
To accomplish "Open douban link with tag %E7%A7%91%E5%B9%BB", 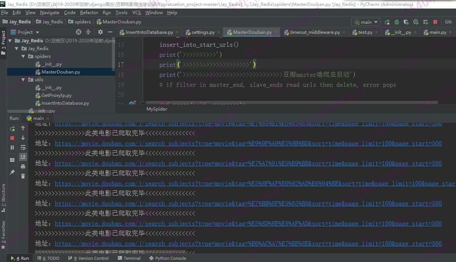I will click(248, 164).
